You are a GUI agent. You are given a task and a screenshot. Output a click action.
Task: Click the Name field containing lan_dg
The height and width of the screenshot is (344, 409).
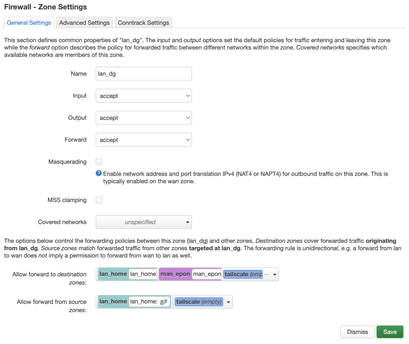pyautogui.click(x=144, y=74)
